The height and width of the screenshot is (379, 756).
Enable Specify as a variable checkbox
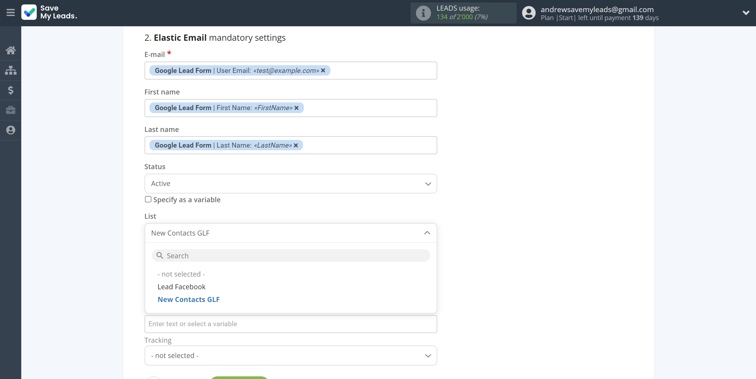tap(148, 199)
